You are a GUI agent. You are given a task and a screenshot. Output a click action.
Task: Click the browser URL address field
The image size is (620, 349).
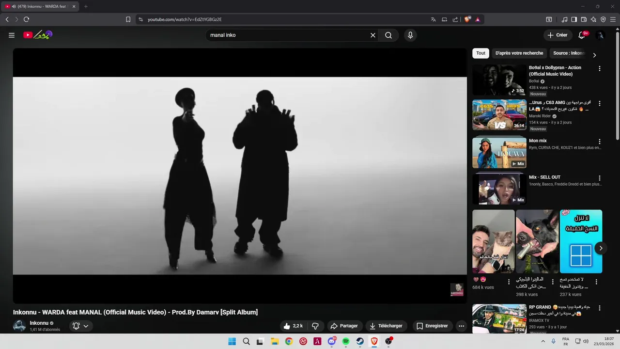(x=281, y=19)
